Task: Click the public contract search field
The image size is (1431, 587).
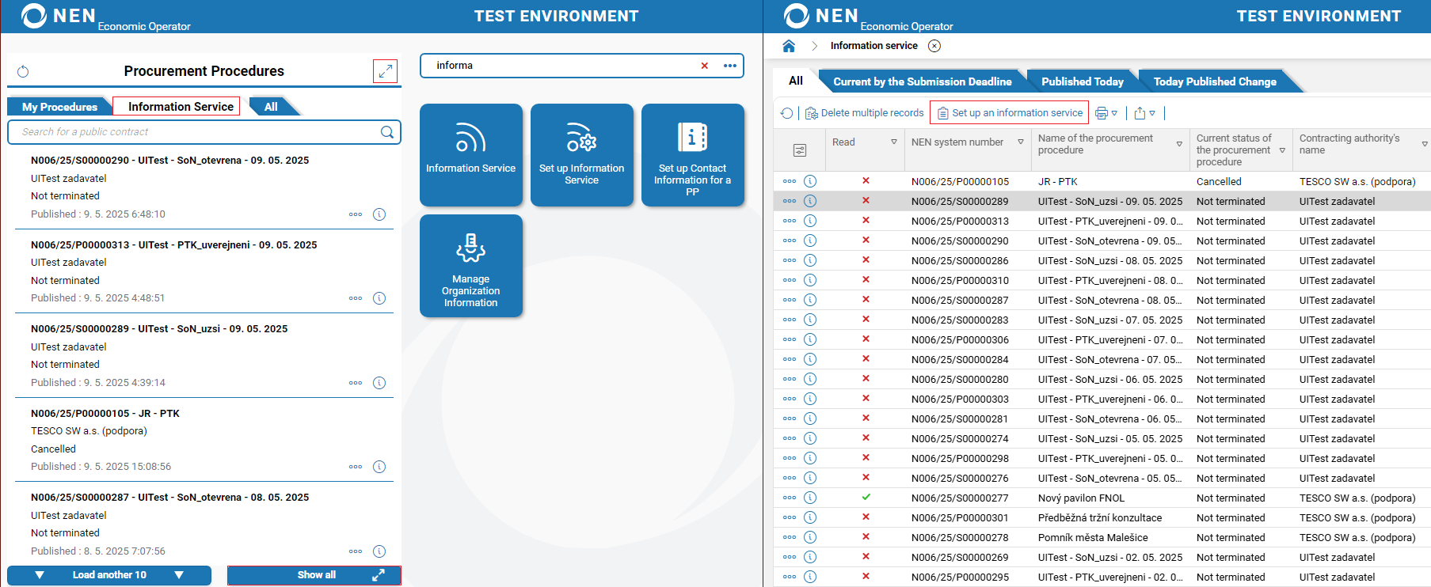Action: click(194, 132)
